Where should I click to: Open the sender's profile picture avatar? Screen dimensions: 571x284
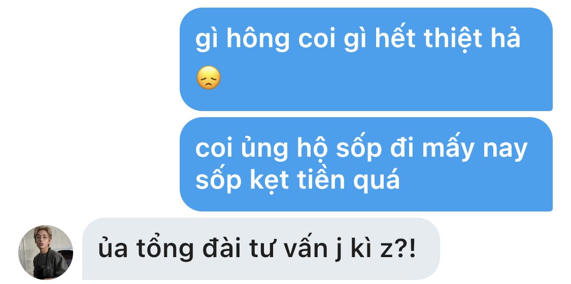(46, 253)
